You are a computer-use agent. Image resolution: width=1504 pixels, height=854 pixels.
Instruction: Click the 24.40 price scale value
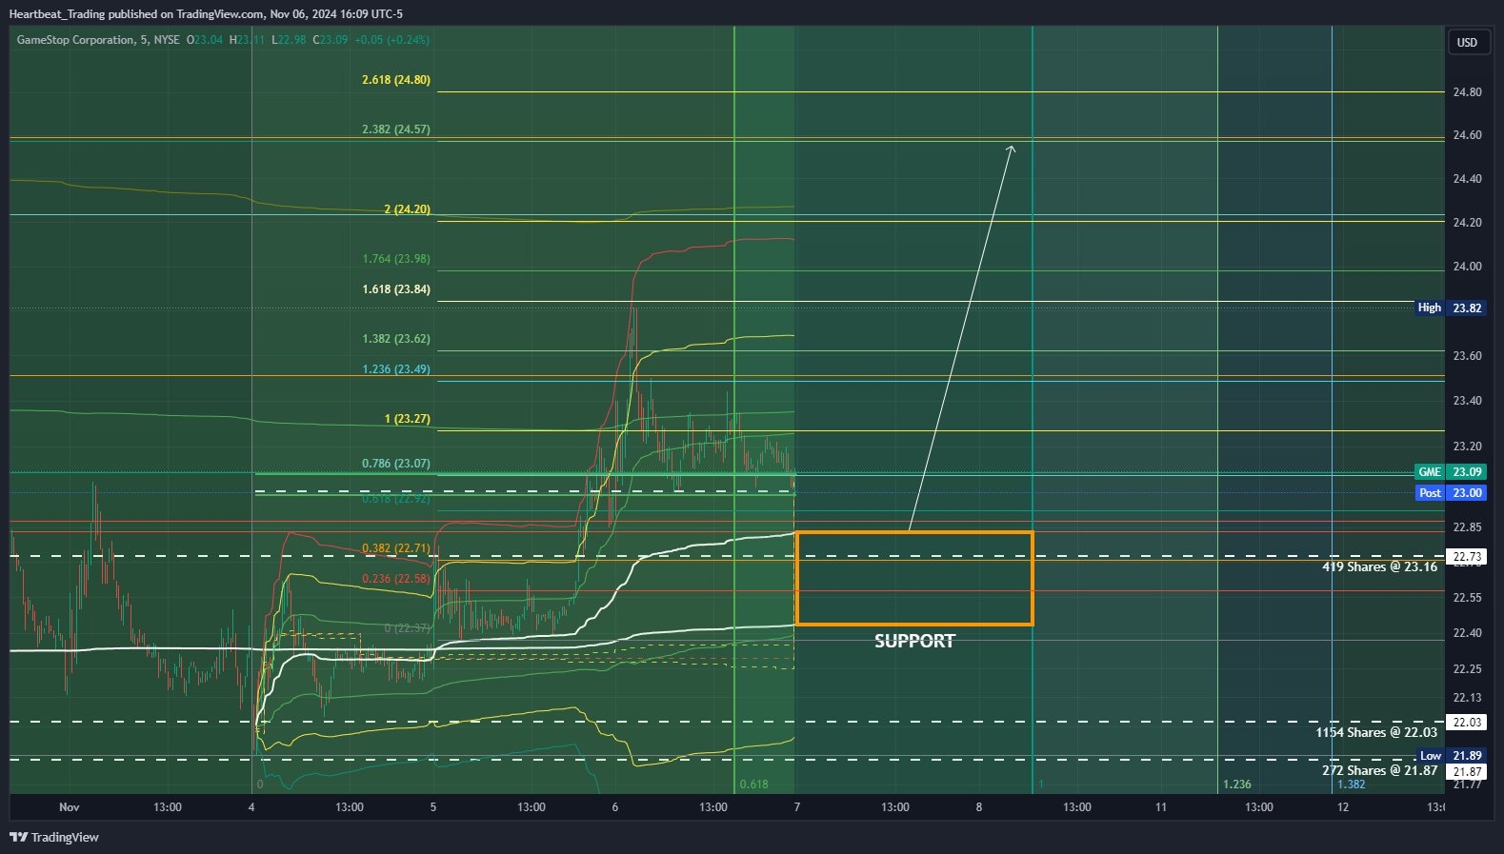1467,179
